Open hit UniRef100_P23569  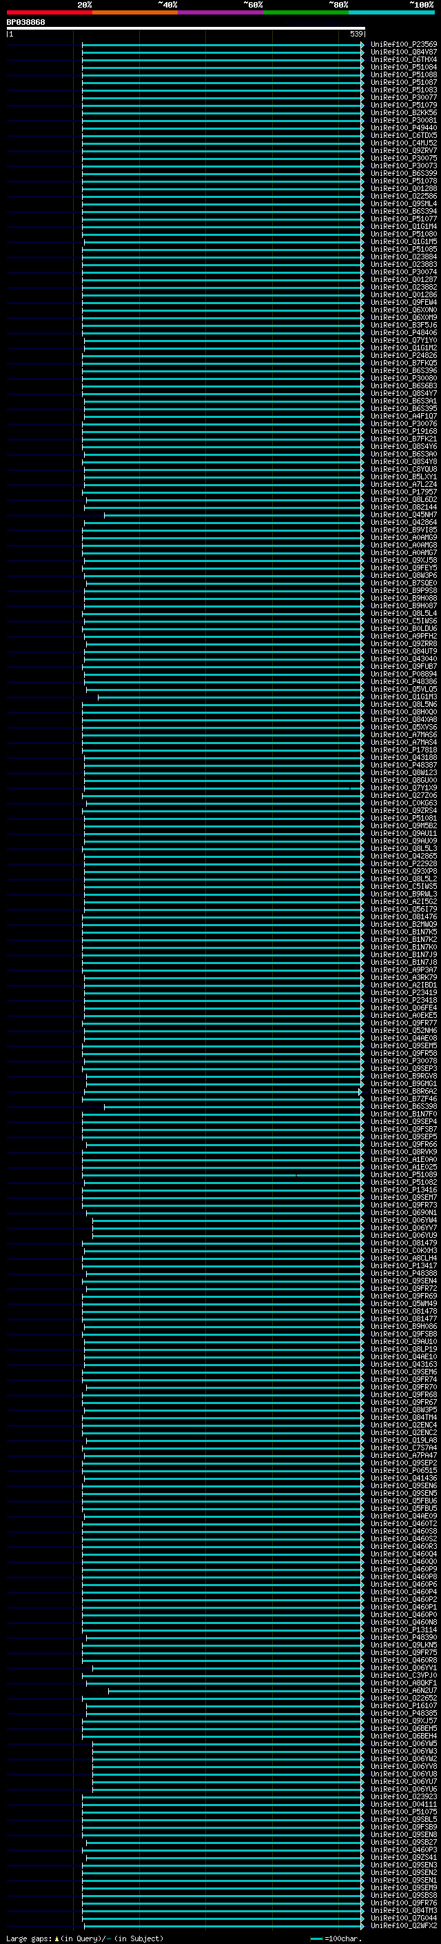404,45
